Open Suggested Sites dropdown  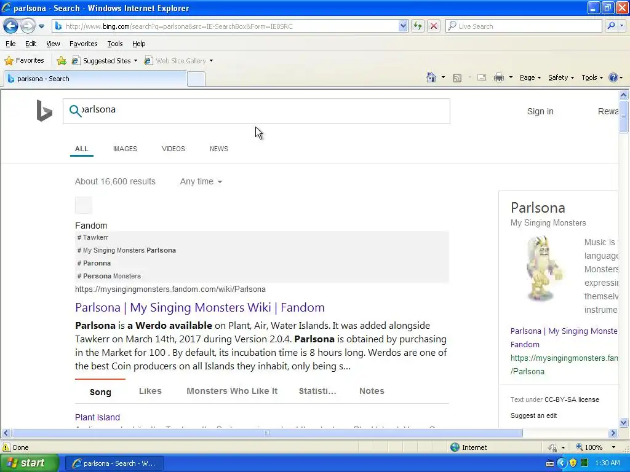(105, 61)
